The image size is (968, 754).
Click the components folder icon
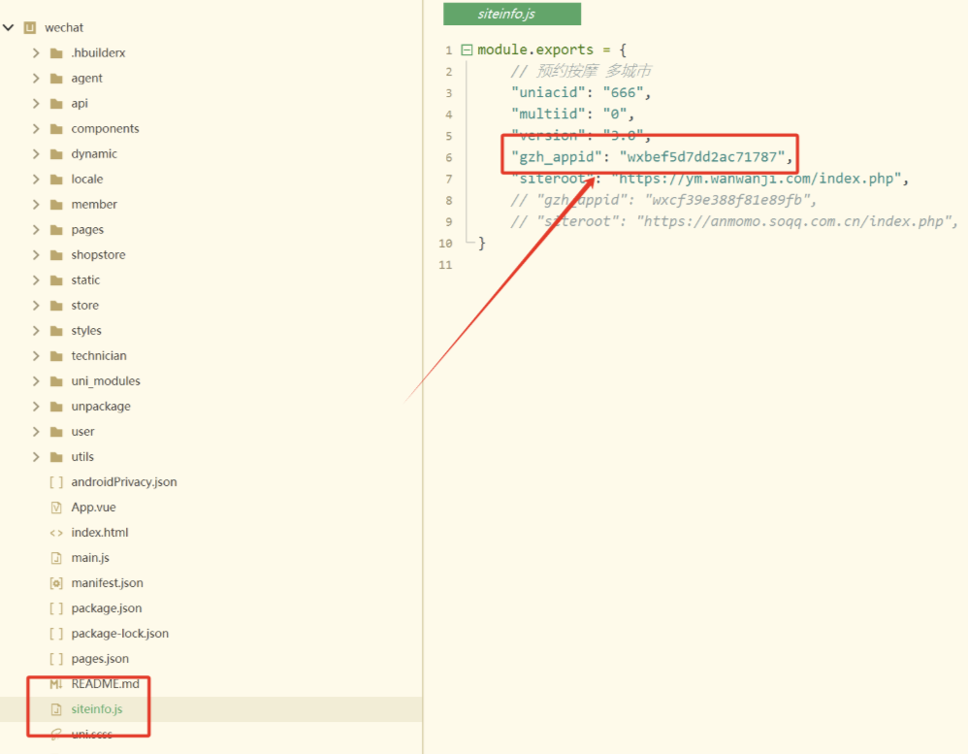pos(56,129)
